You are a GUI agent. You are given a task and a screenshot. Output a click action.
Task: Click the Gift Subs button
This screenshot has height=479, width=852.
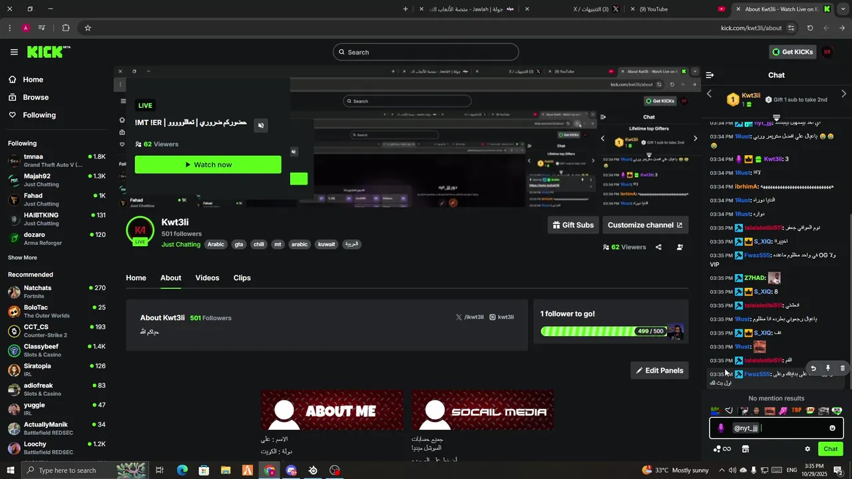pos(573,225)
